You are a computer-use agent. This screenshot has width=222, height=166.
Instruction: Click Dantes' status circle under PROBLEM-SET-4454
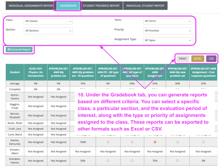108,142
